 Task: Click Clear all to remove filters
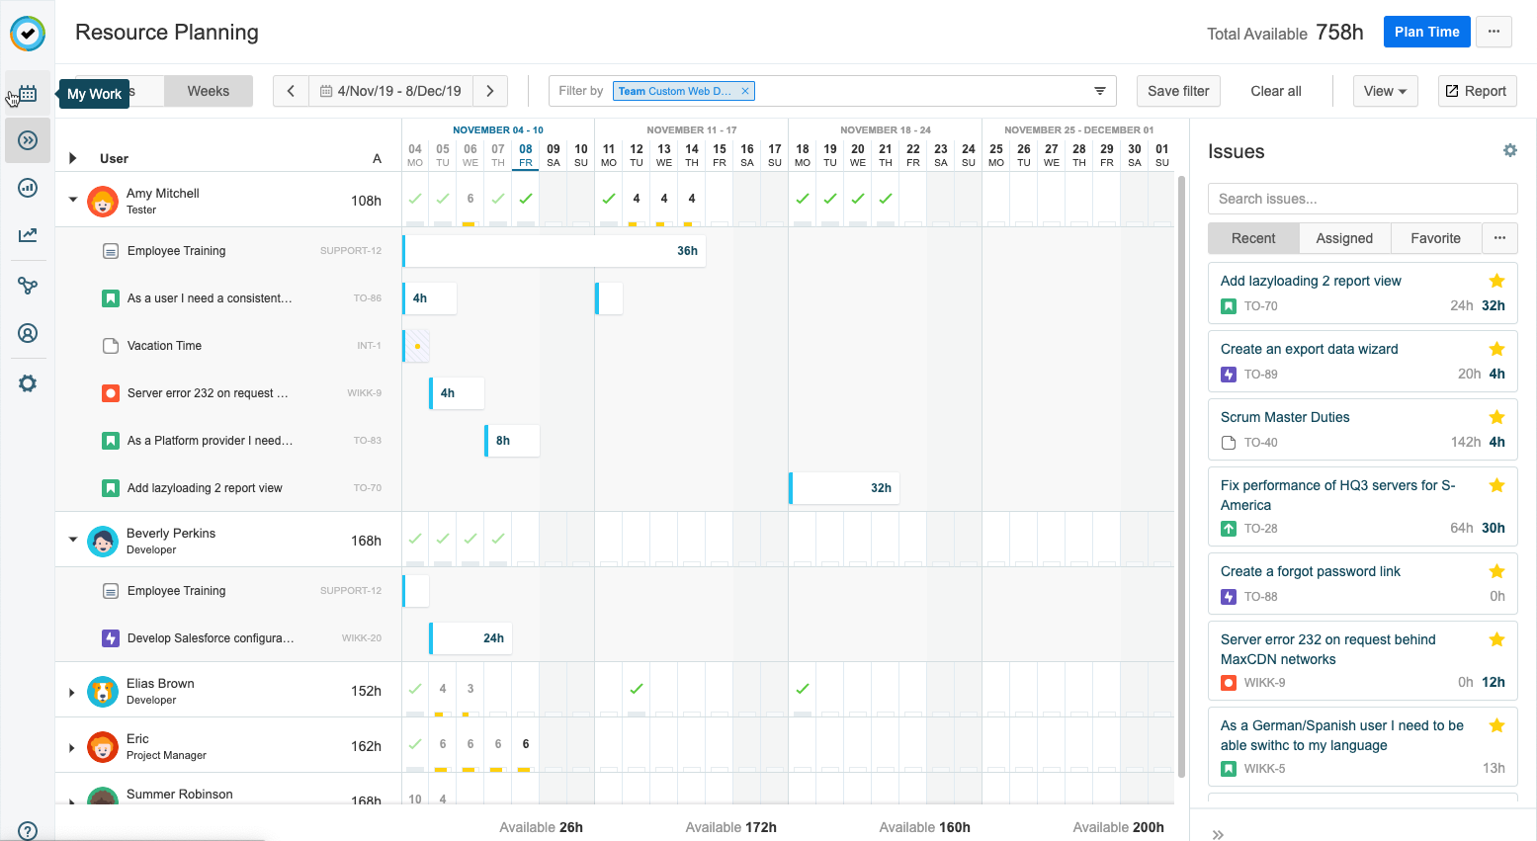click(1275, 90)
